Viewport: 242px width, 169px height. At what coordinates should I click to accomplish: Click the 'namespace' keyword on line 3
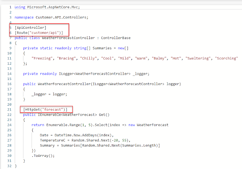pos(24,17)
